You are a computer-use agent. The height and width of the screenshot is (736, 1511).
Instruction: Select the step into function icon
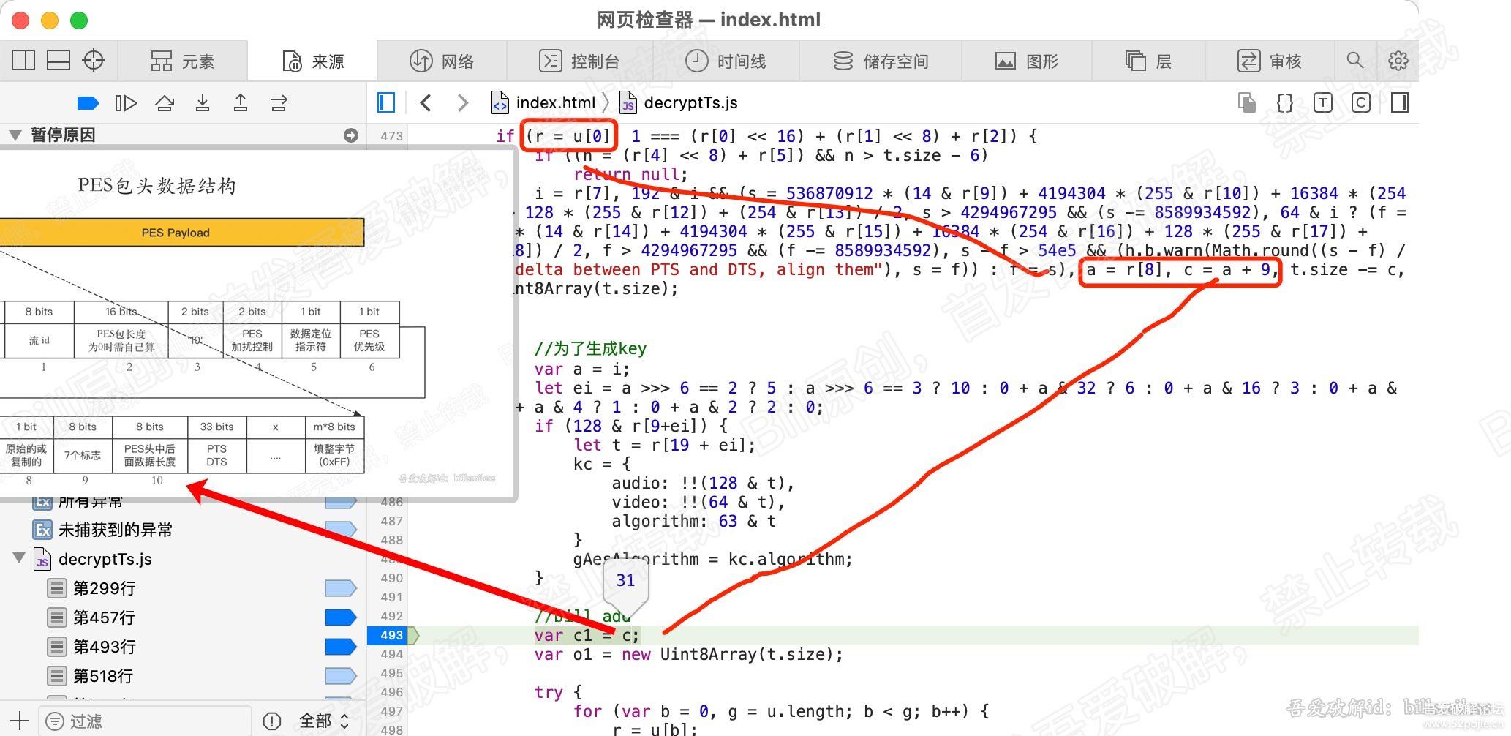click(x=203, y=102)
